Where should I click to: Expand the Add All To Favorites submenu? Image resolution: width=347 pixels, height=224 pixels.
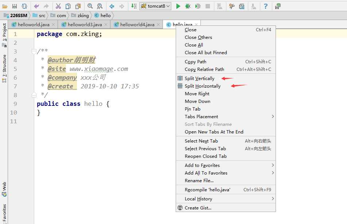[226, 173]
